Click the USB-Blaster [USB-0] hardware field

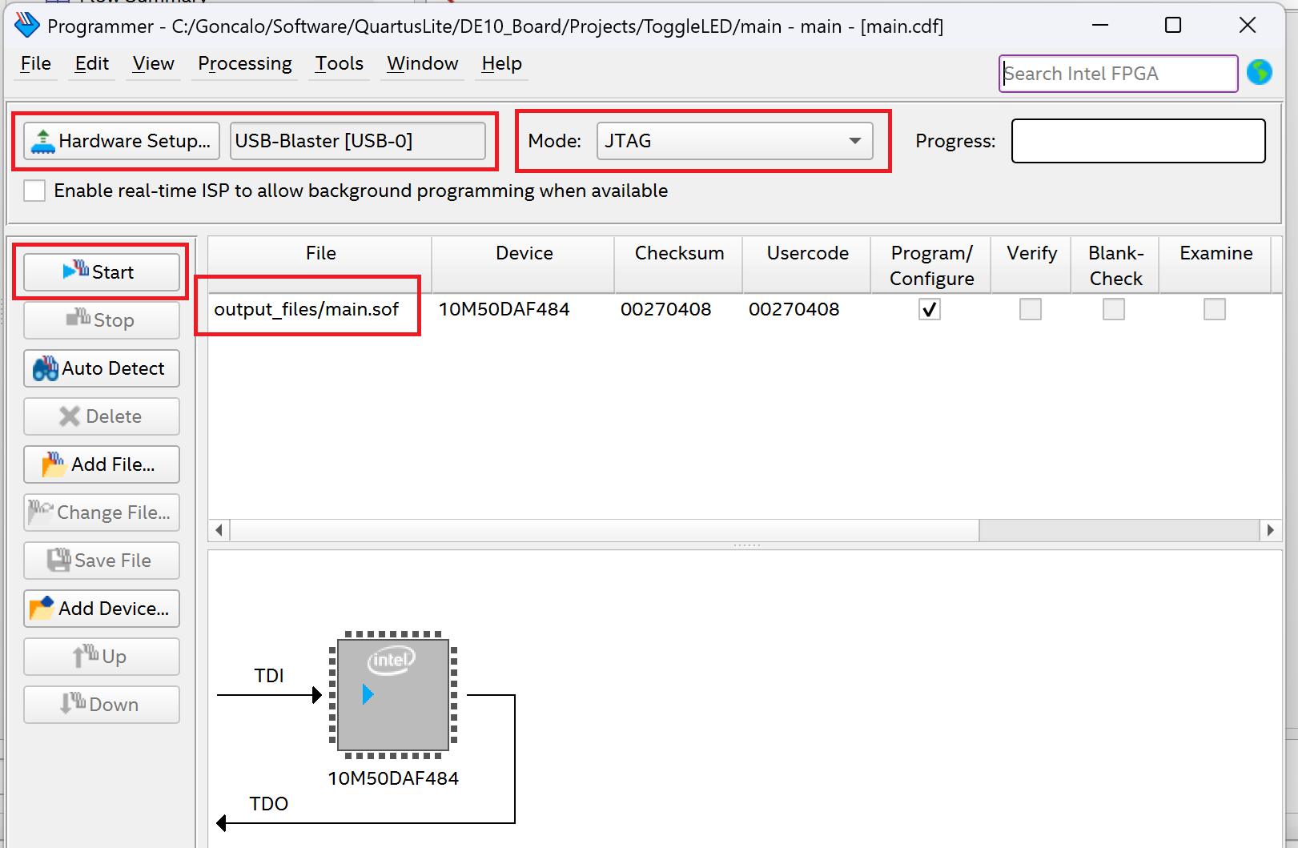(358, 141)
